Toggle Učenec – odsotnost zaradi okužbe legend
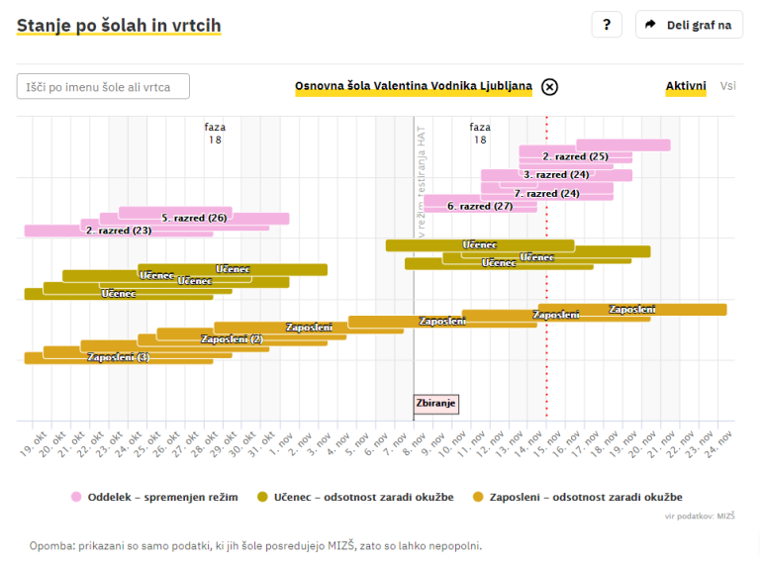 point(355,497)
